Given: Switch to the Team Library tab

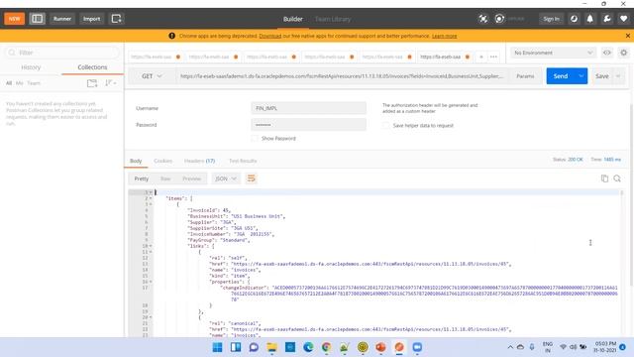Looking at the screenshot, I should (x=333, y=19).
